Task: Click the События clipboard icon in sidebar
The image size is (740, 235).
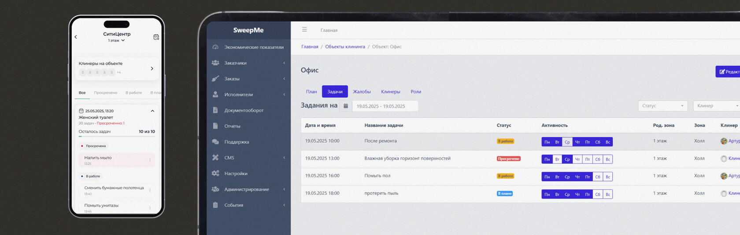Action: (x=215, y=205)
